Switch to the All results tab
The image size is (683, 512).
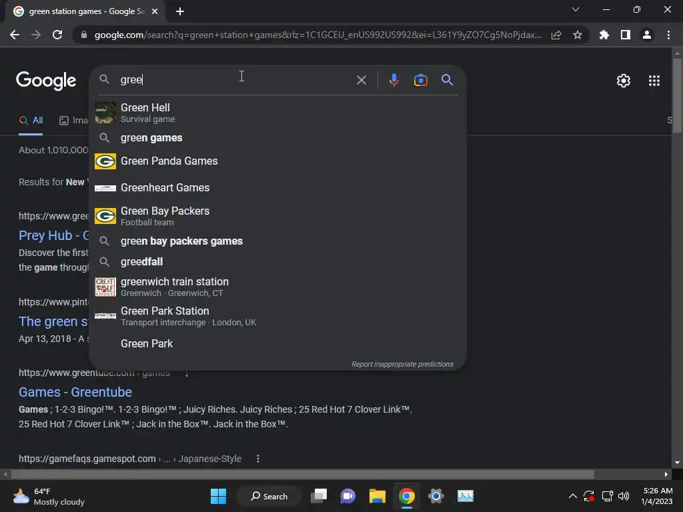coord(31,121)
